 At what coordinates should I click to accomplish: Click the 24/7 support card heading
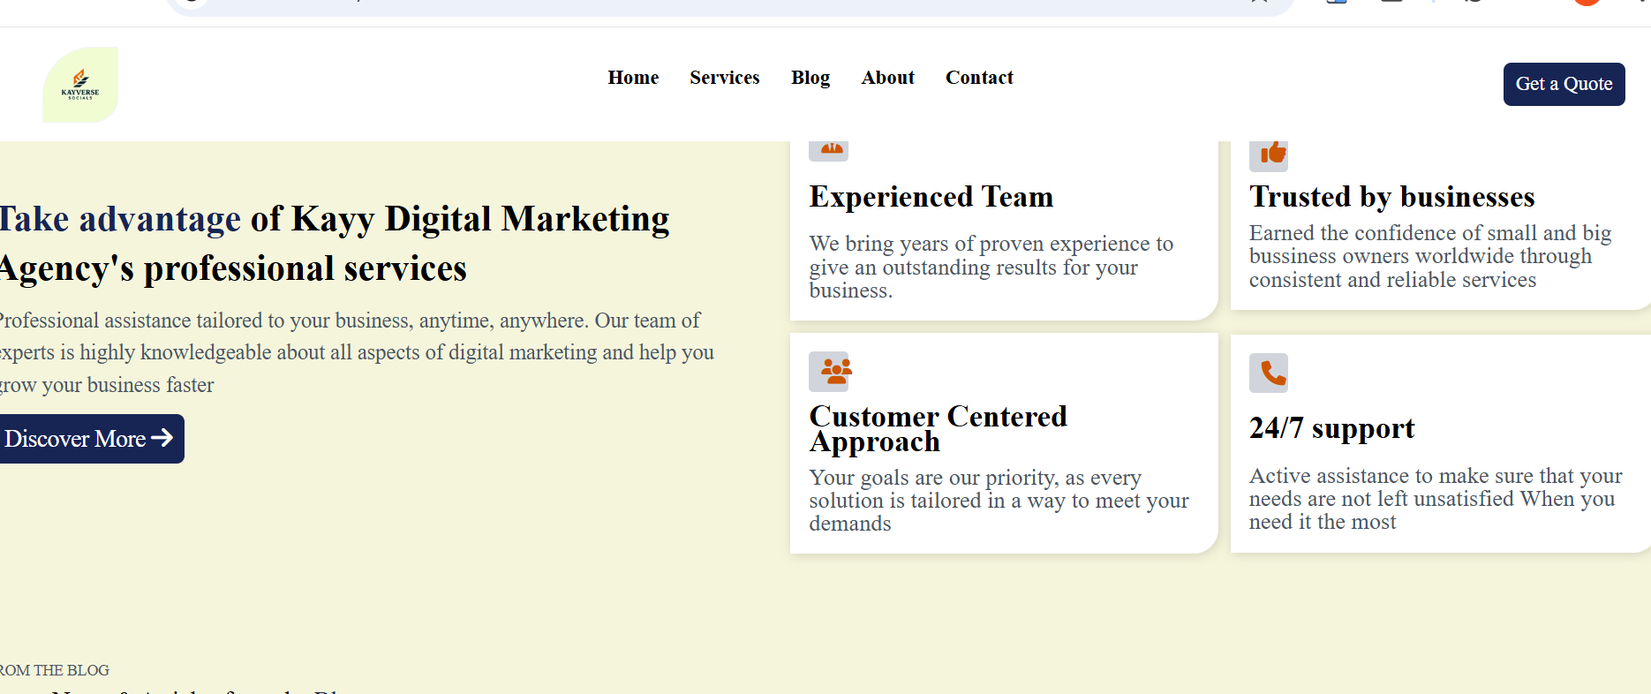pyautogui.click(x=1331, y=428)
